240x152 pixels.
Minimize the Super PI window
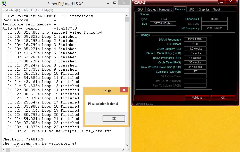pyautogui.click(x=108, y=3)
